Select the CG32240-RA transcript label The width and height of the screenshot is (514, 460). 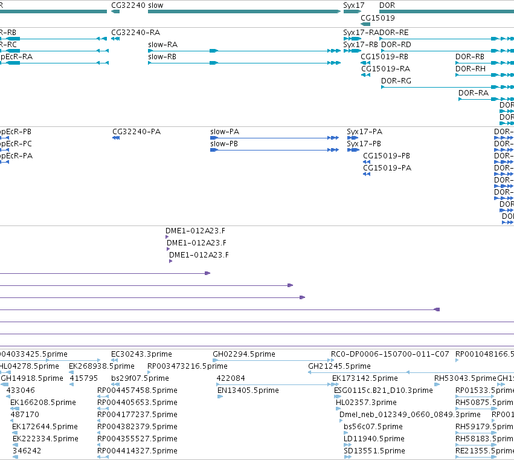(136, 33)
